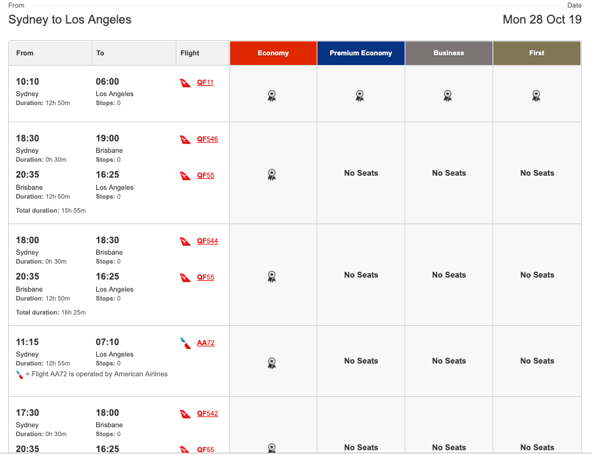Open QF544 flight link
This screenshot has height=454, width=592.
pyautogui.click(x=208, y=241)
